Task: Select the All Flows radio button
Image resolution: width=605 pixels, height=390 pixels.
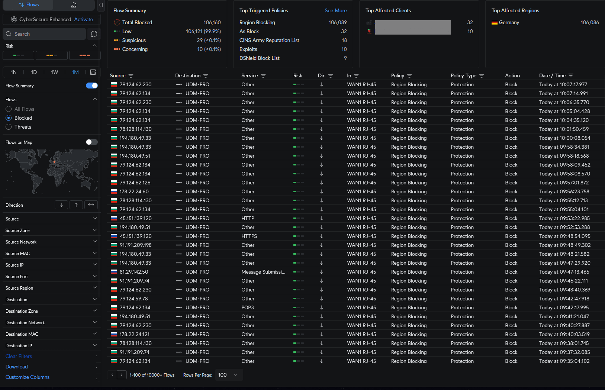Action: pyautogui.click(x=9, y=109)
